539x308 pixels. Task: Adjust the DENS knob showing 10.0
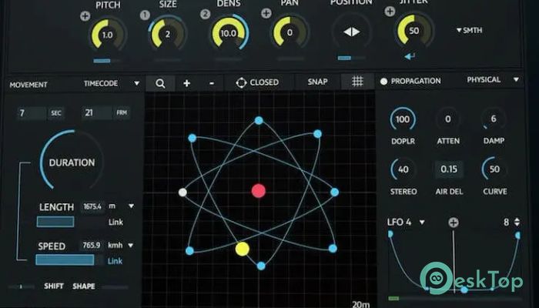tap(229, 33)
